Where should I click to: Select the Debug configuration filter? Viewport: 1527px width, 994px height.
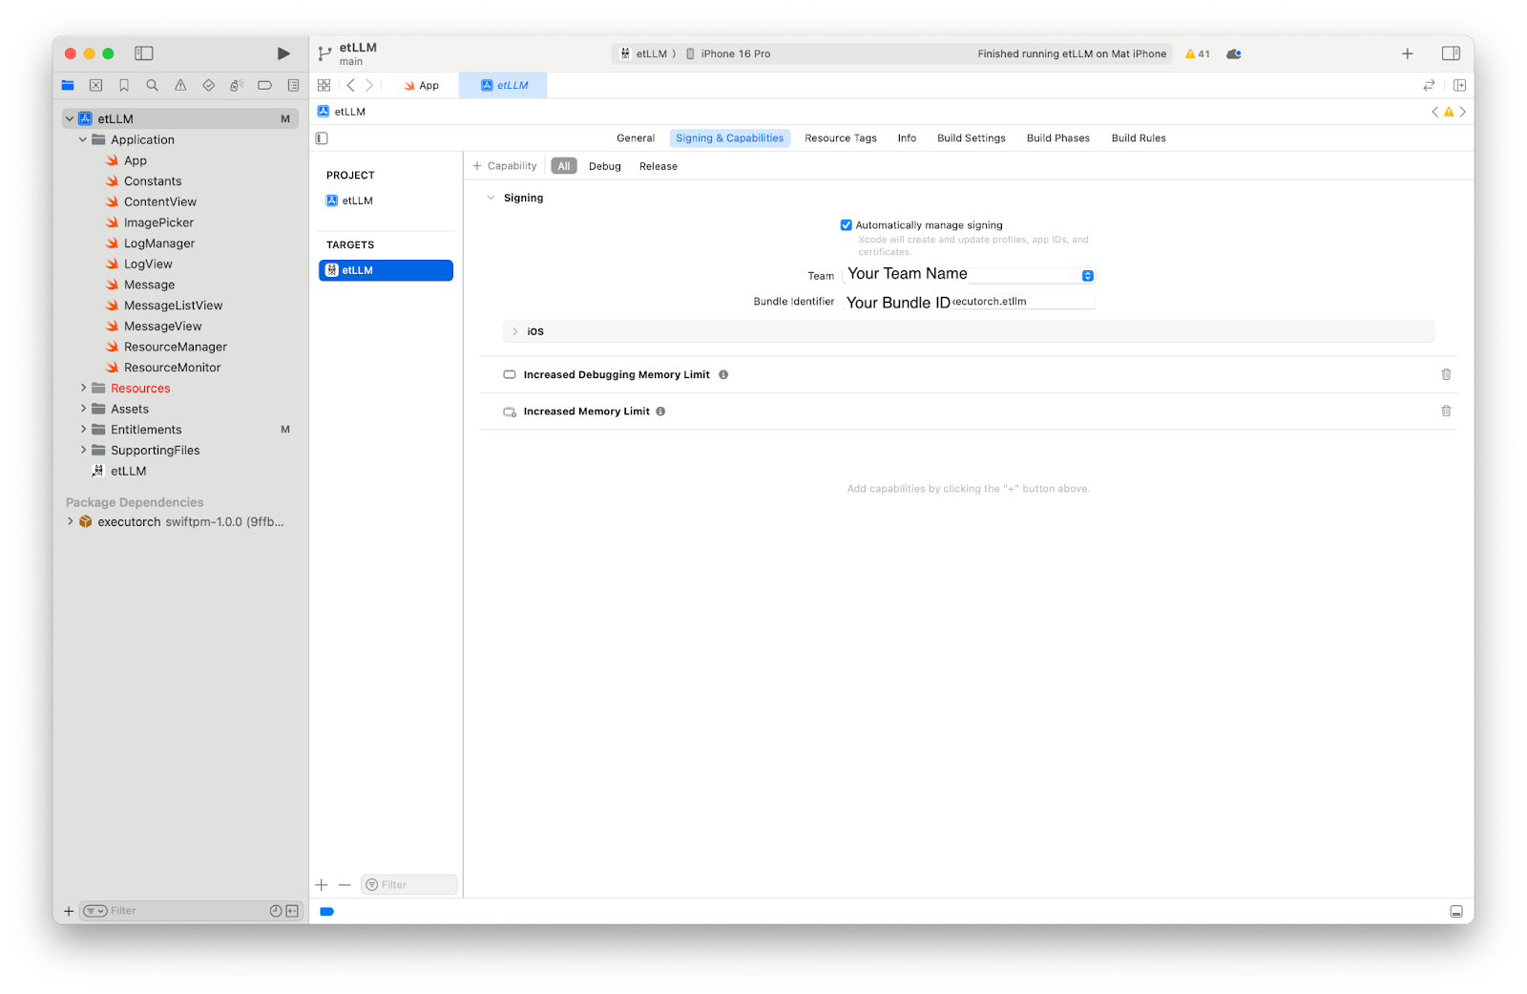point(604,166)
